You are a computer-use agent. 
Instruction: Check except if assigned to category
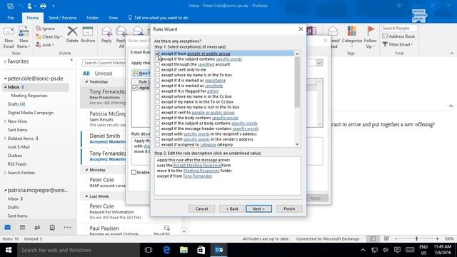click(157, 145)
